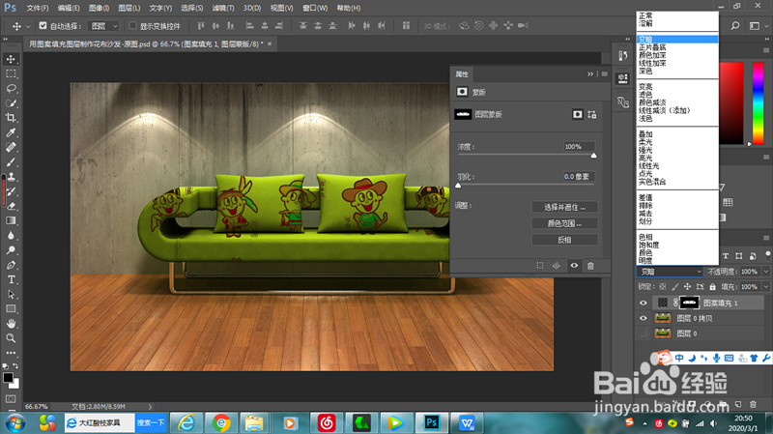Screen dimensions: 773x434
Task: Open the 滤镜(T) menu
Action: (223, 8)
